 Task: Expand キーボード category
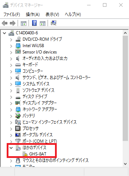point(11,65)
